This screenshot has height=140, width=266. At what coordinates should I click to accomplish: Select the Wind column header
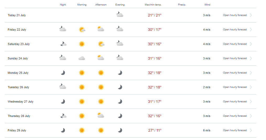point(207,4)
